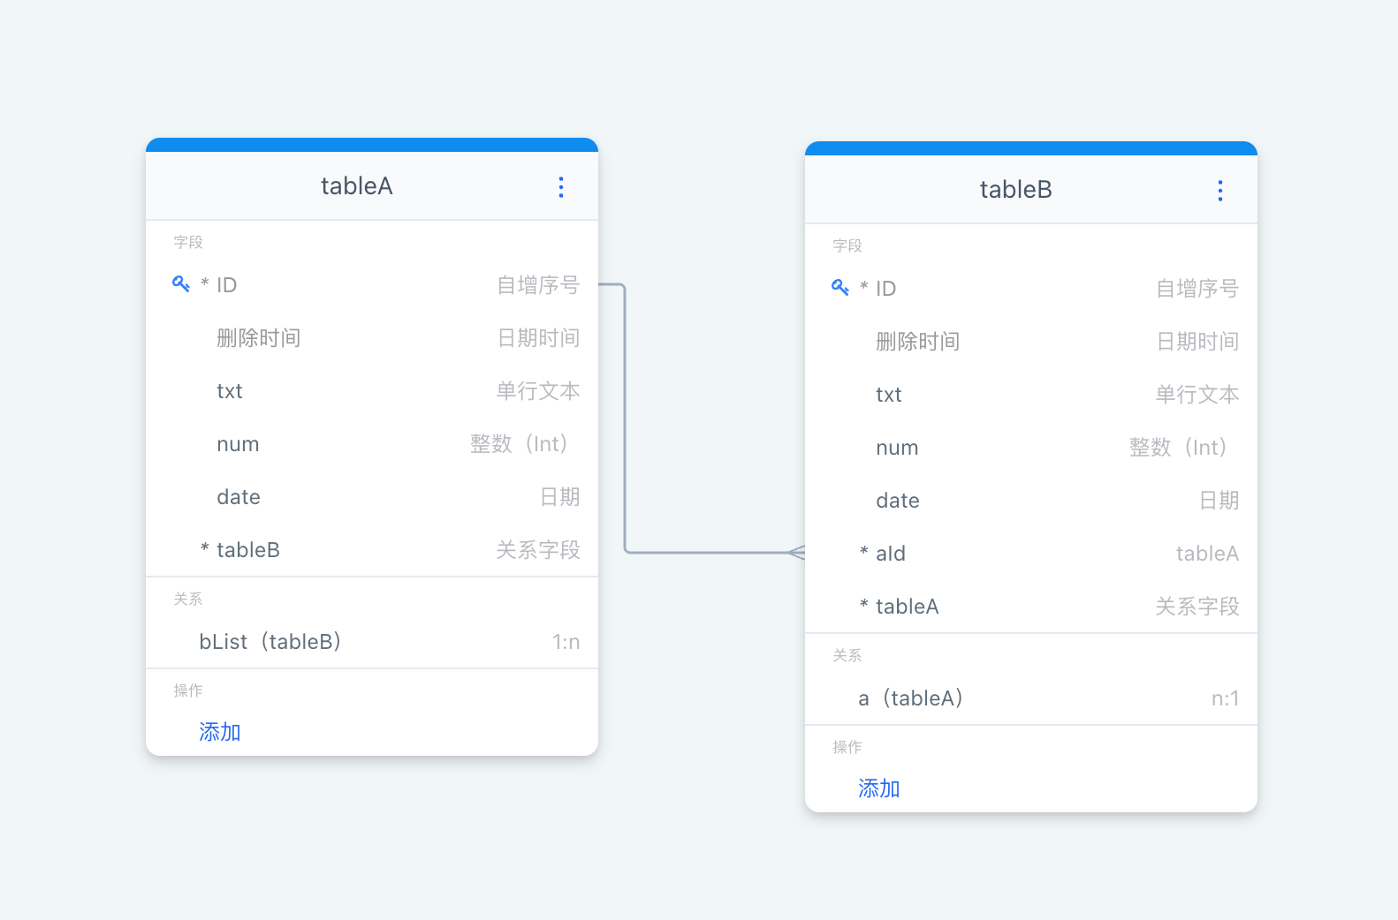Select the txt field in tableB
The image size is (1398, 920).
click(x=1031, y=395)
